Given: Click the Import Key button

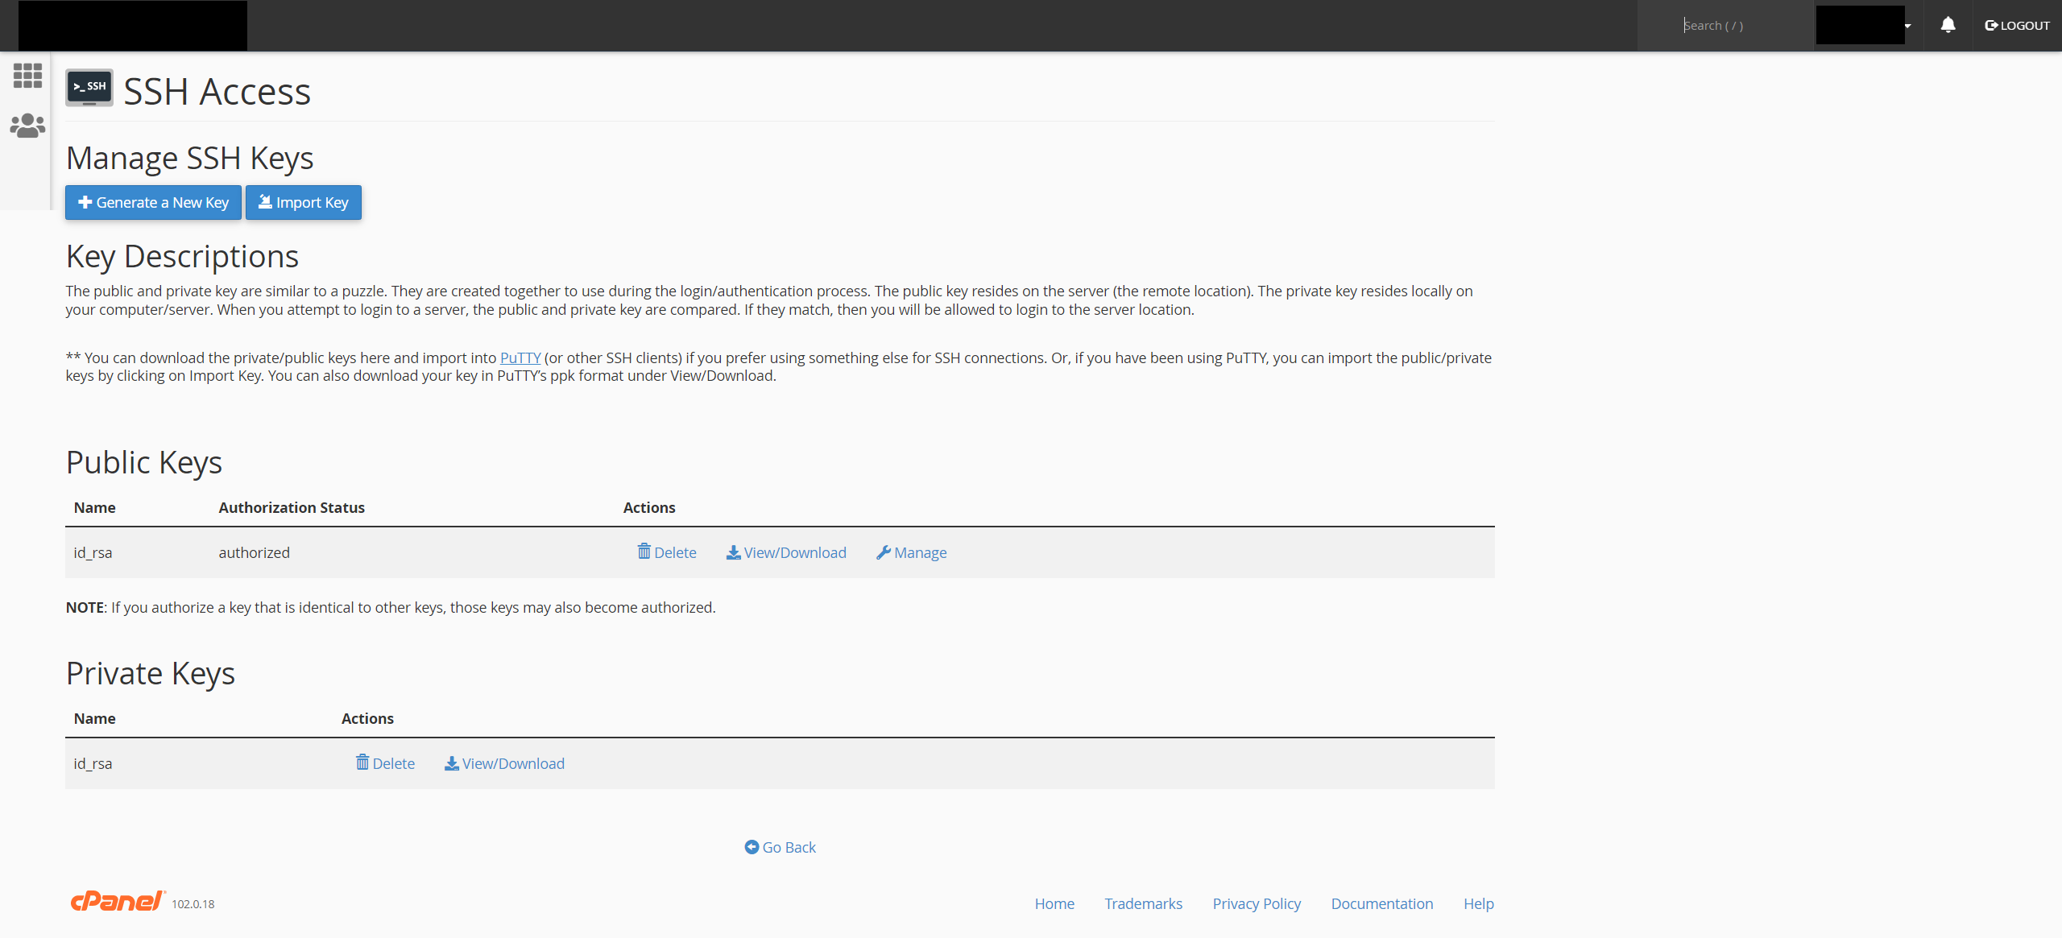Looking at the screenshot, I should click(304, 203).
